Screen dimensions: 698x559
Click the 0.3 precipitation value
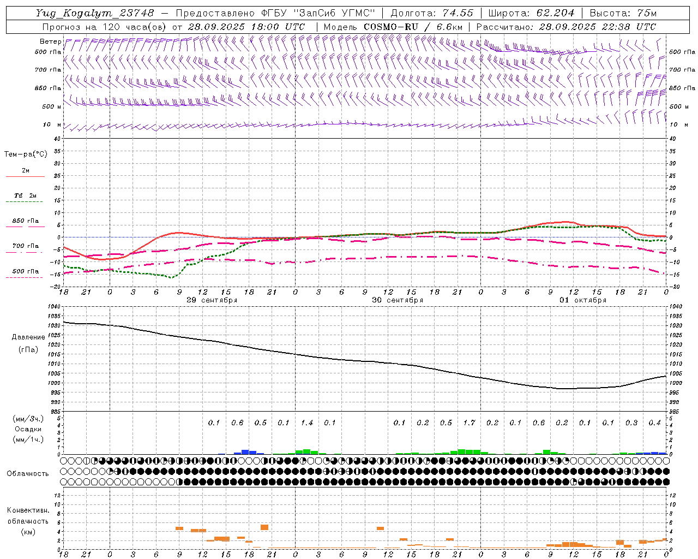pyautogui.click(x=631, y=423)
